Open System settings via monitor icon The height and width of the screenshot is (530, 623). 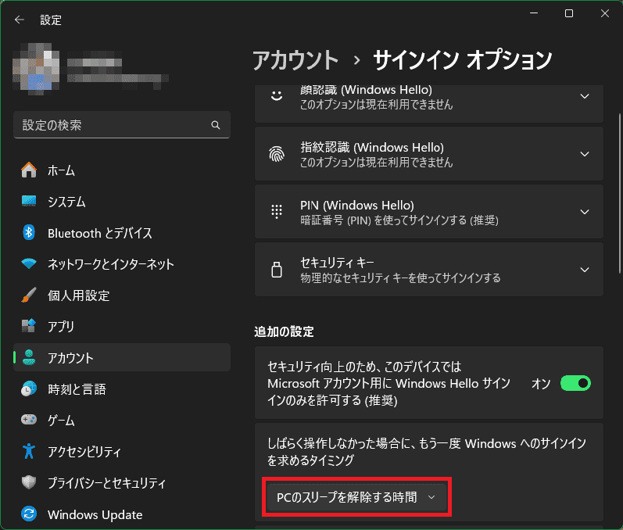click(29, 202)
